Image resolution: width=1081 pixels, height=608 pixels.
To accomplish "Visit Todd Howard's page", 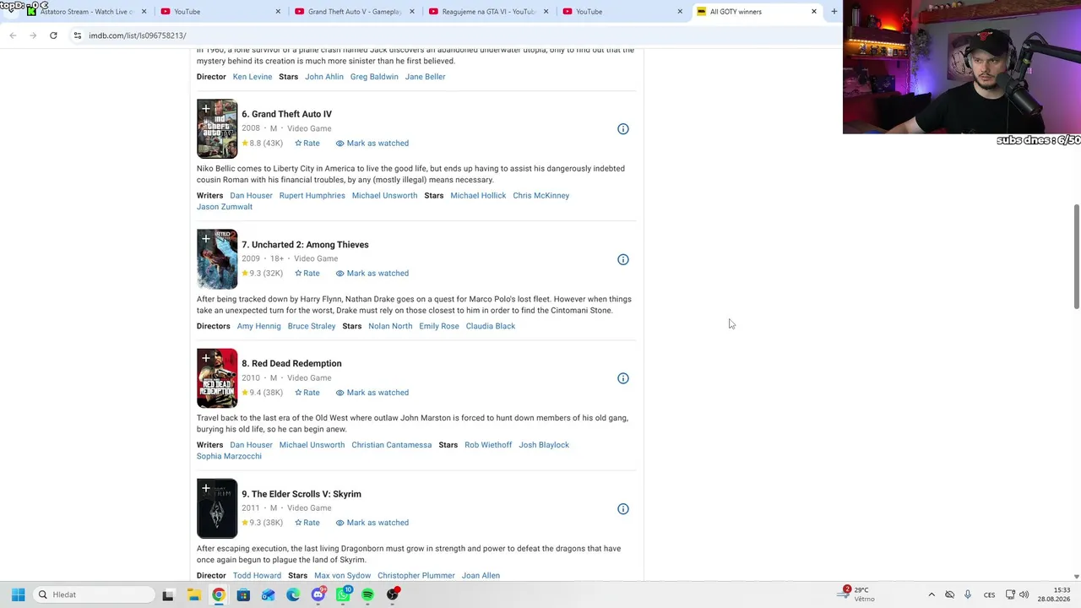I will [257, 576].
